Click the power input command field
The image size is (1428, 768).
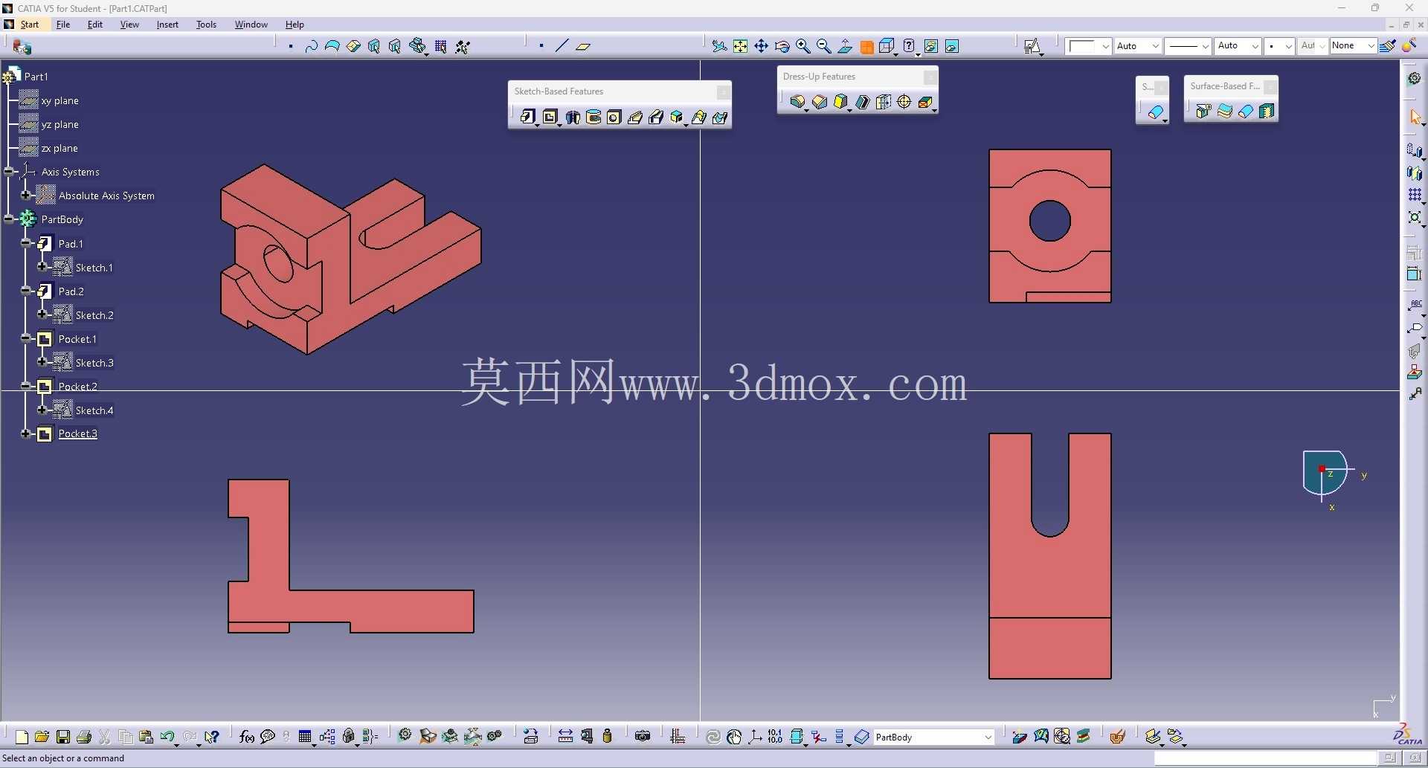click(x=1264, y=758)
